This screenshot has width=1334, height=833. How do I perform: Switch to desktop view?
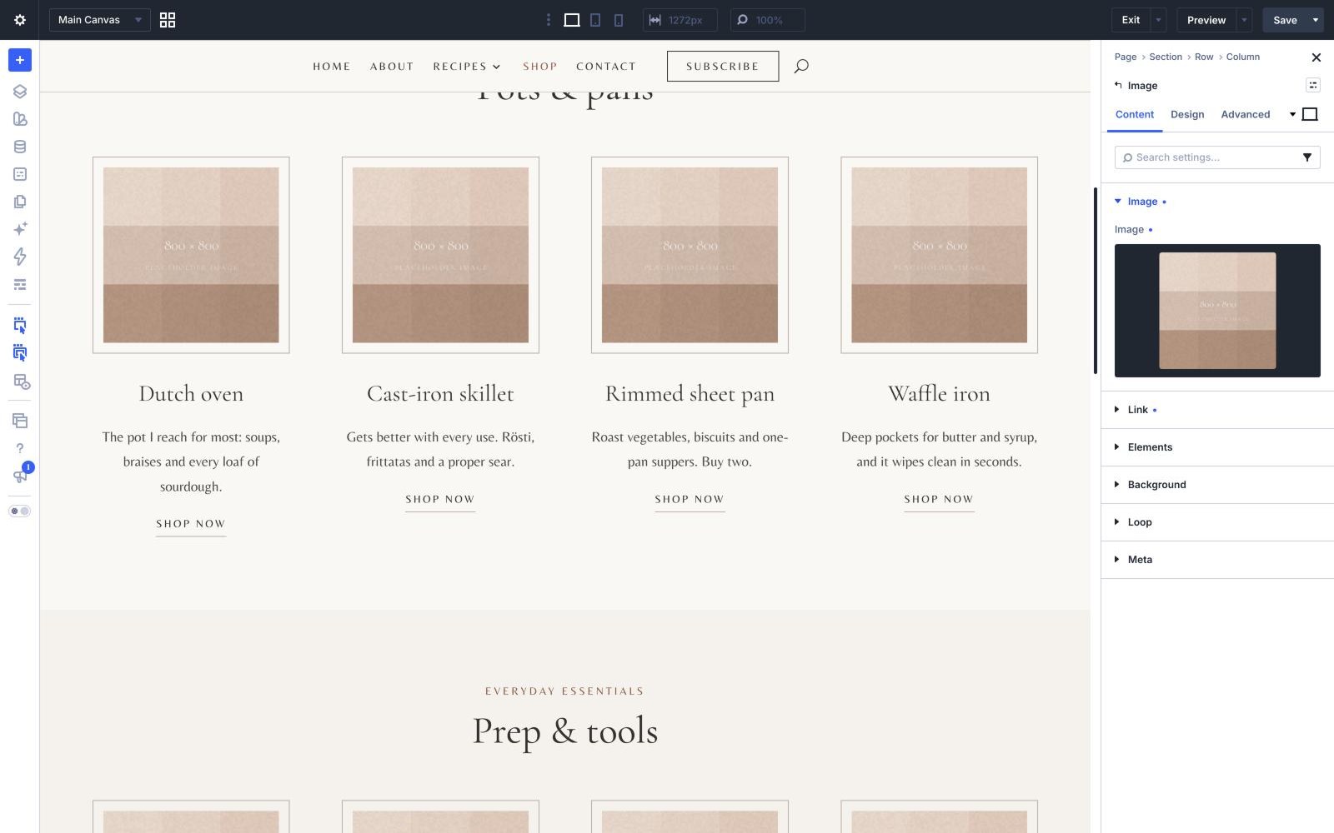pyautogui.click(x=572, y=20)
